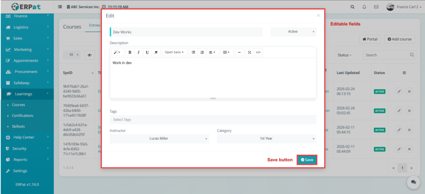Open the Active status dropdown in Edit dialog
This screenshot has width=425, height=194.
point(293,32)
